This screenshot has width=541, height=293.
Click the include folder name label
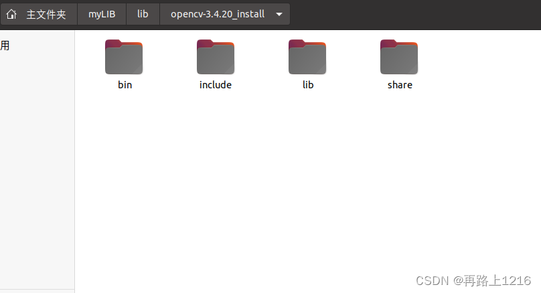tap(216, 85)
